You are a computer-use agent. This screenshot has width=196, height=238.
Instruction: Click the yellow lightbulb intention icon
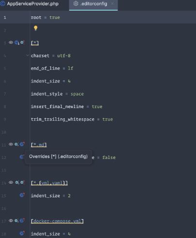click(36, 28)
